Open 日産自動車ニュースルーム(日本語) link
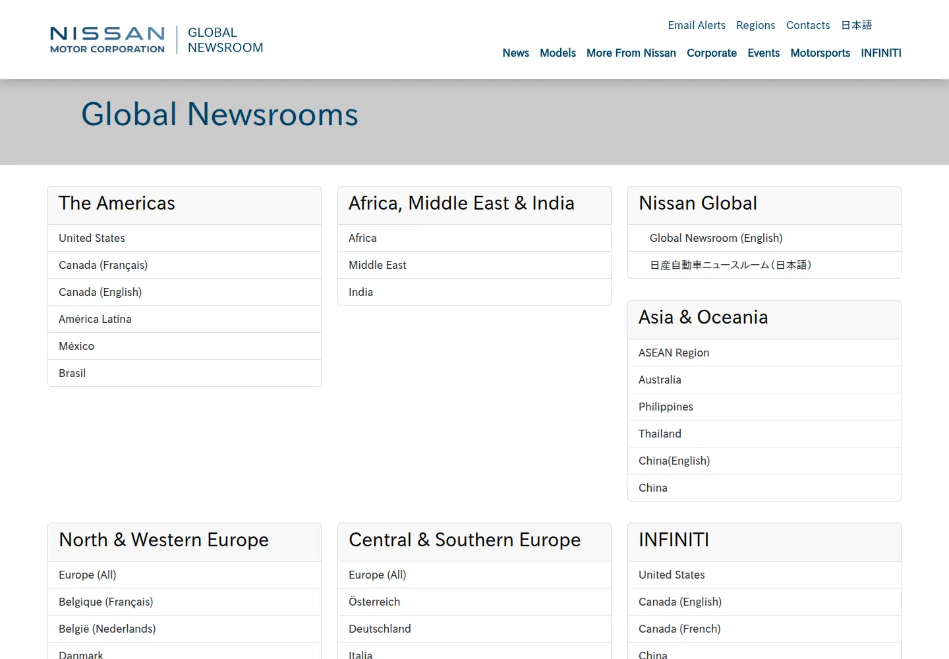 (x=764, y=265)
